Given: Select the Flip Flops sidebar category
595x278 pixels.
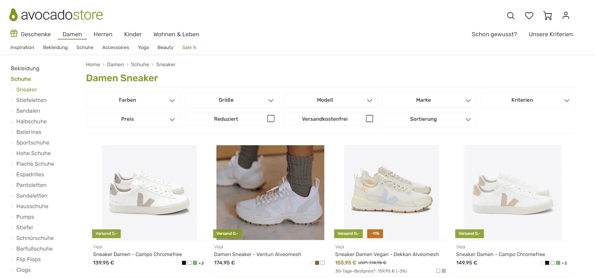Looking at the screenshot, I should [x=28, y=259].
